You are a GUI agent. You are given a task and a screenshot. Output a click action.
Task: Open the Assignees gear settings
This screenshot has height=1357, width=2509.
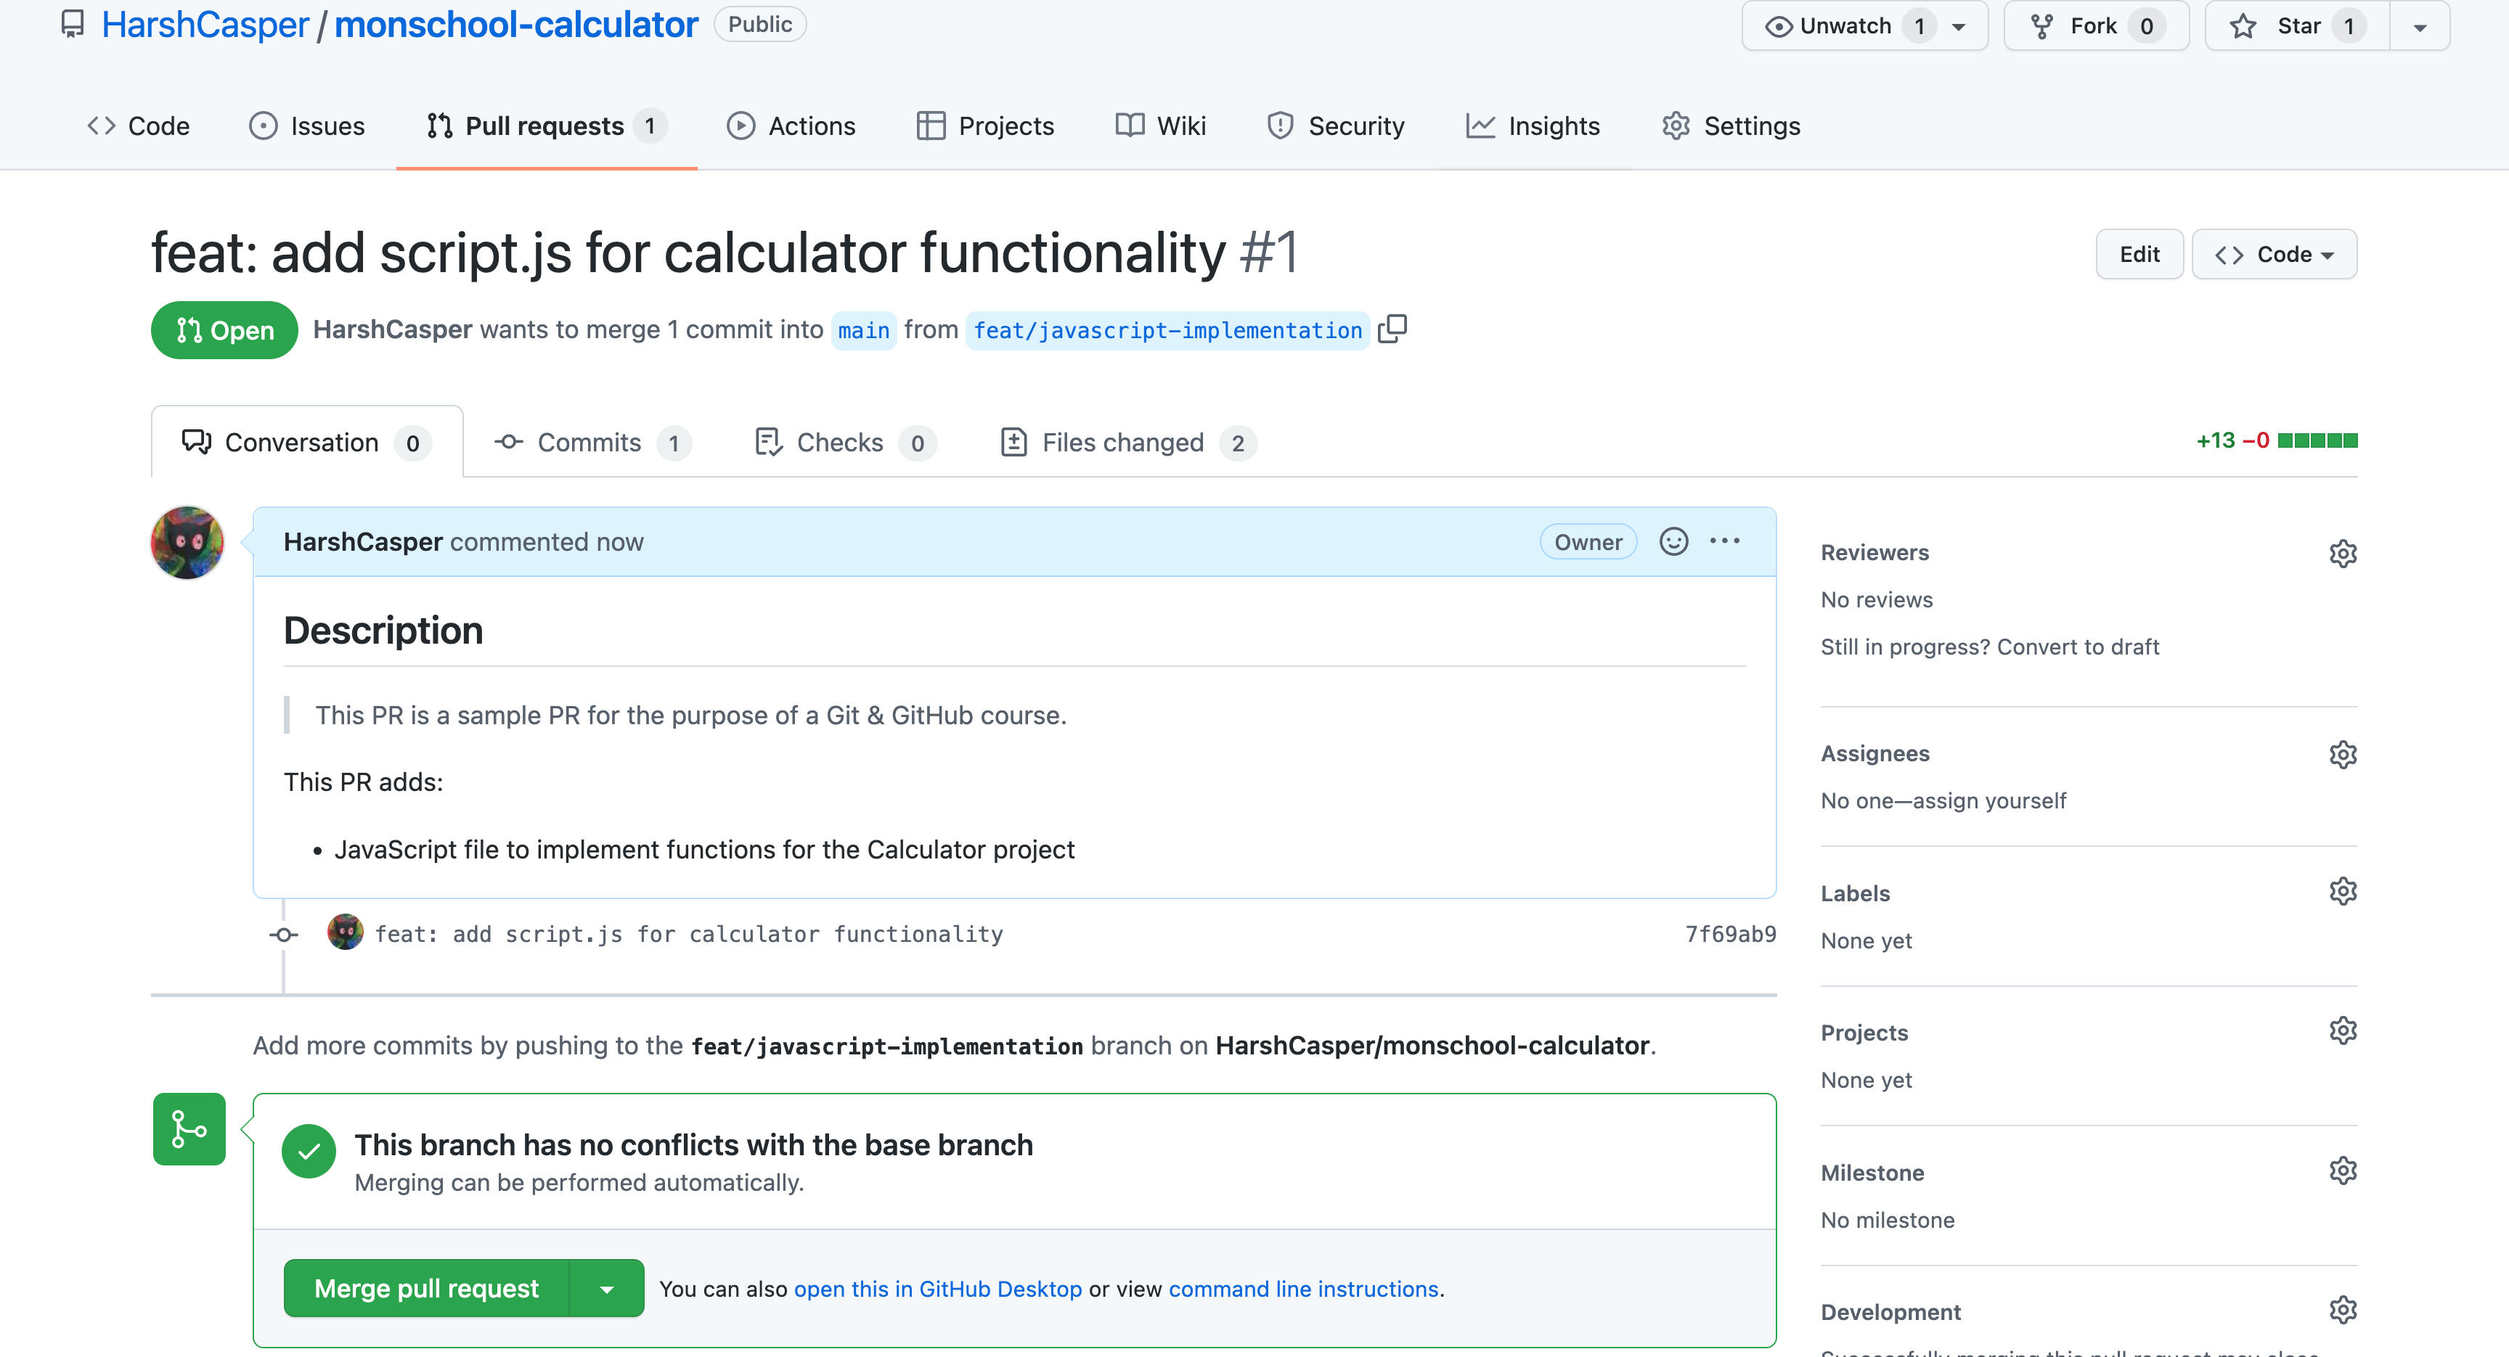(2343, 755)
